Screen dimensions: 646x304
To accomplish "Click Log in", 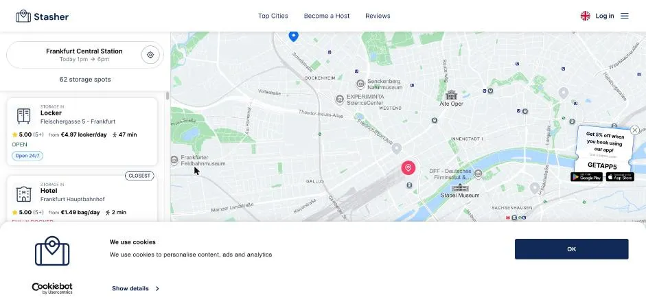I will coord(605,16).
